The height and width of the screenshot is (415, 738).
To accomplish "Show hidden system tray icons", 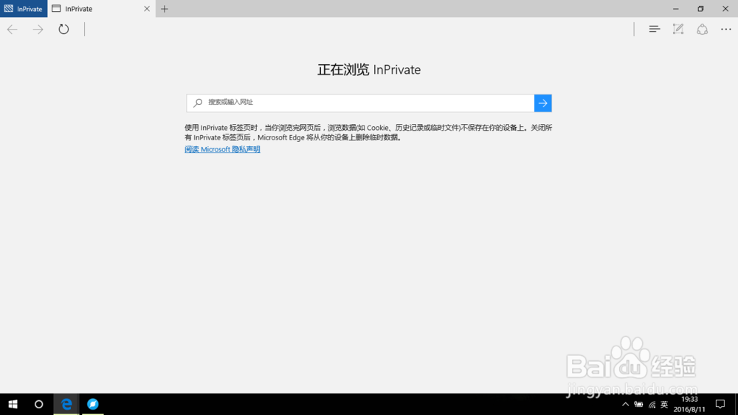I will point(626,404).
